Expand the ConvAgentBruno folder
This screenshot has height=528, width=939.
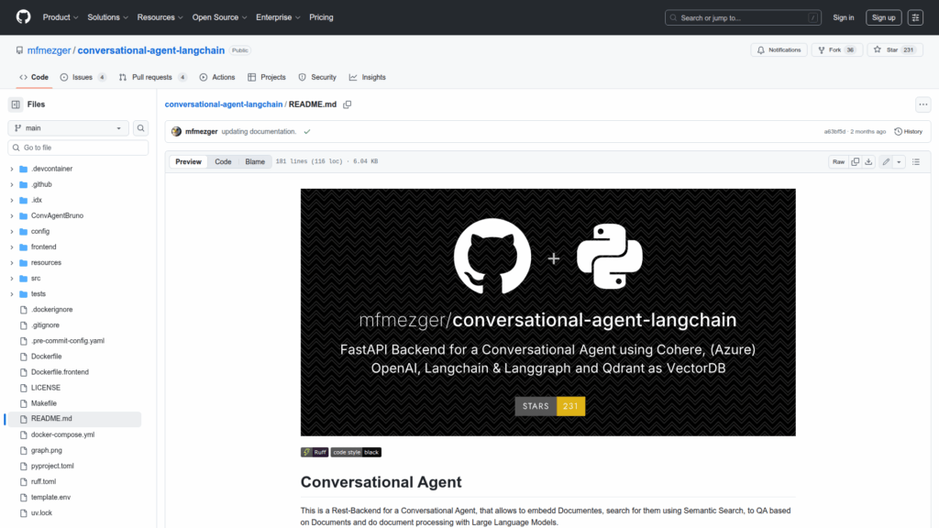[12, 215]
